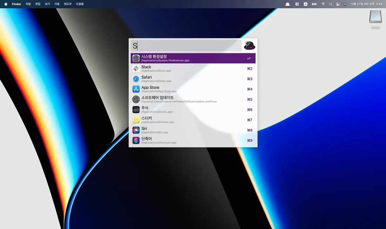Click the Alfred bowler hat logo
The width and height of the screenshot is (386, 229).
(249, 45)
